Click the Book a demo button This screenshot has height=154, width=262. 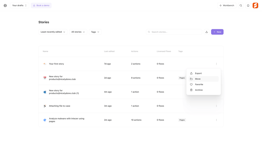41,6
